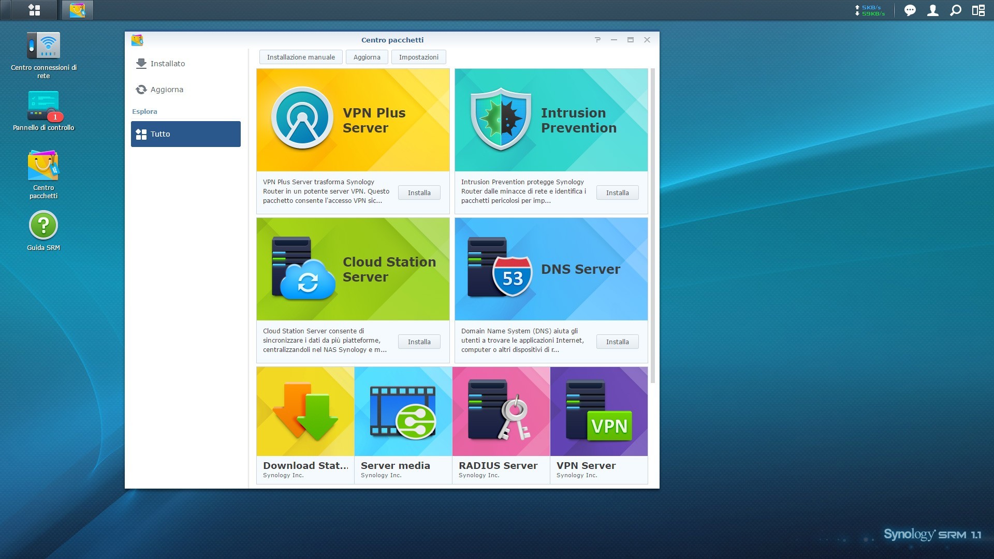The height and width of the screenshot is (559, 994).
Task: Open Impostazioni in the toolbar
Action: tap(418, 57)
